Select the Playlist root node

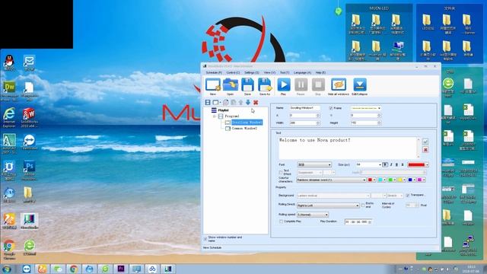(x=223, y=110)
